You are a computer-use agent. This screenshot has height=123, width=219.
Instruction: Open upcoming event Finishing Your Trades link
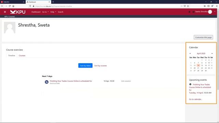[x=200, y=87]
